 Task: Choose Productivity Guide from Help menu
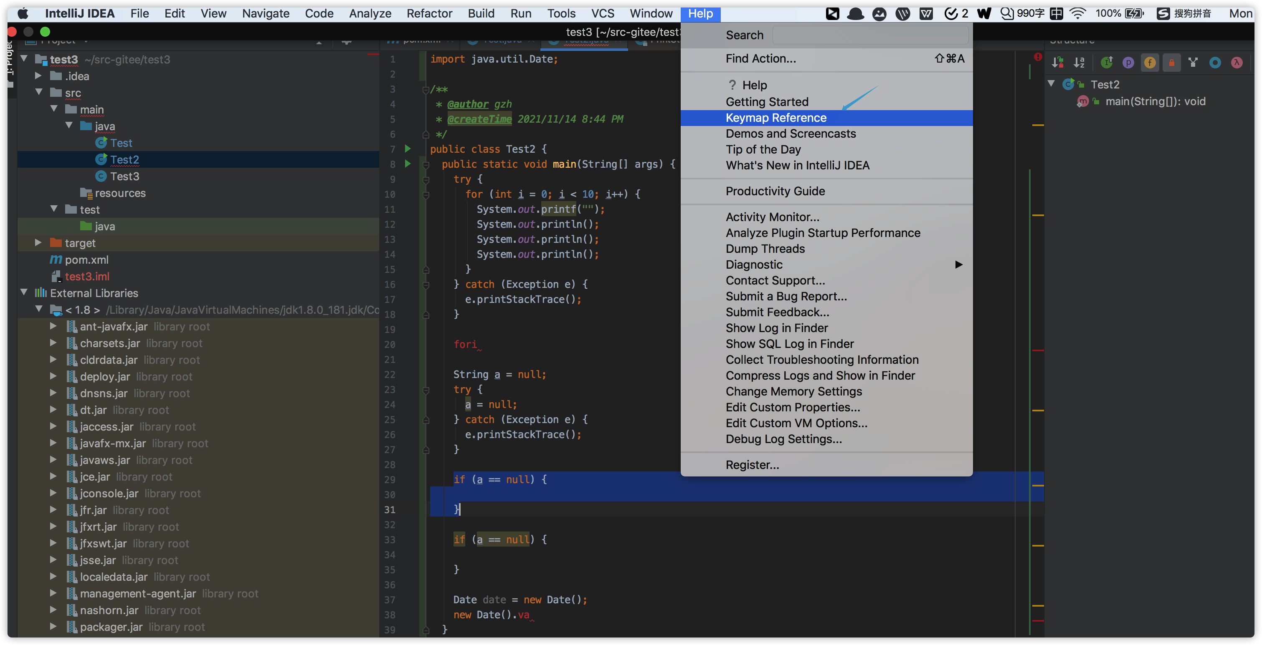click(x=775, y=191)
